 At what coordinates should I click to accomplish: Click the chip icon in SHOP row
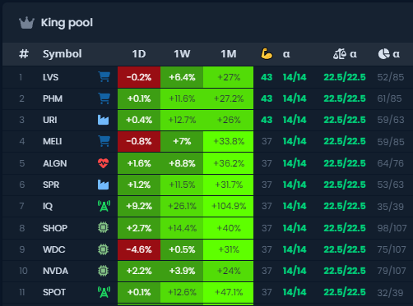pos(104,227)
